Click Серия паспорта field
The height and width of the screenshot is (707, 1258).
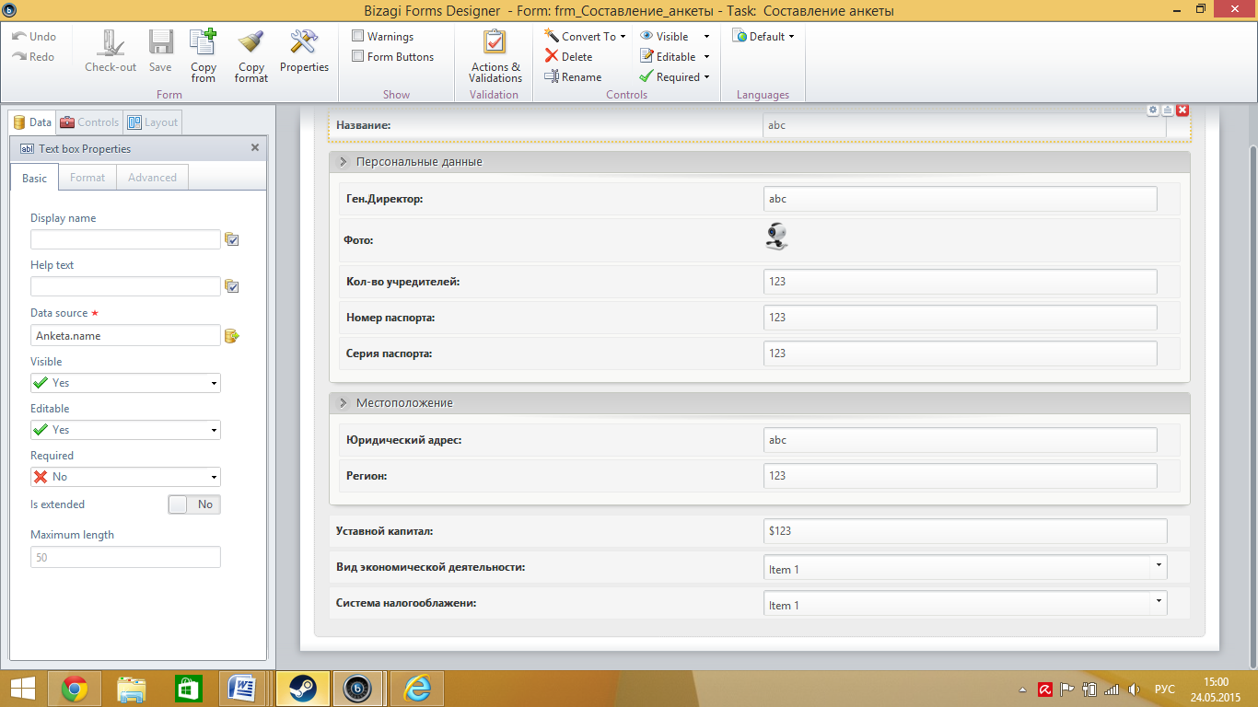(x=960, y=353)
